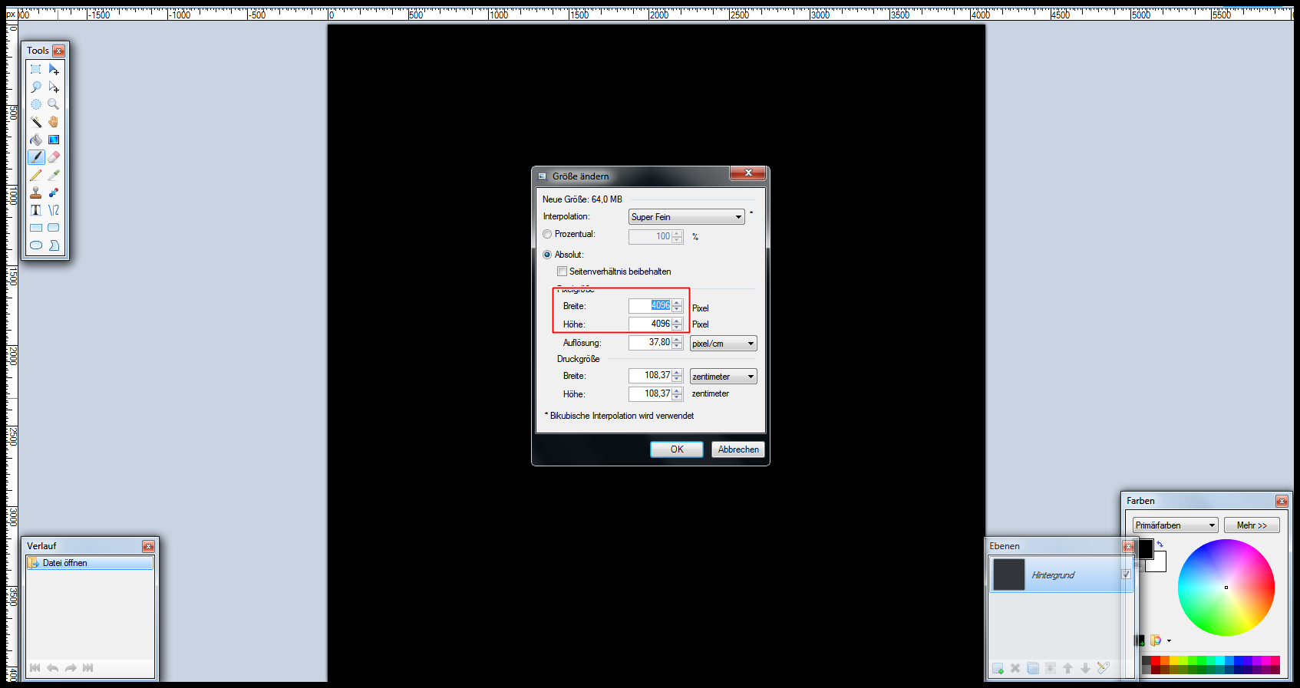This screenshot has width=1300, height=688.
Task: Select the Gradient tool
Action: click(x=54, y=140)
